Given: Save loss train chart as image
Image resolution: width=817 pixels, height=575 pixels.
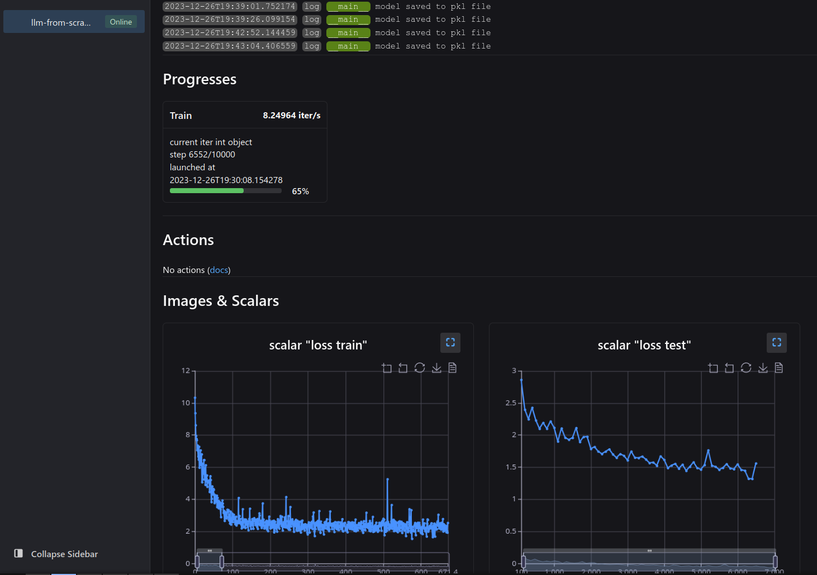Looking at the screenshot, I should coord(436,368).
